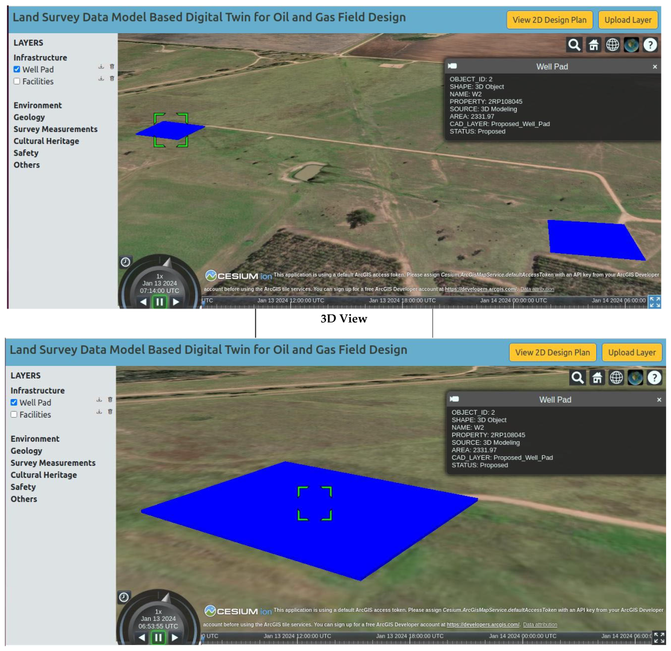This screenshot has height=651, width=671.
Task: Open the base imagery picker in the upper view
Action: (631, 45)
